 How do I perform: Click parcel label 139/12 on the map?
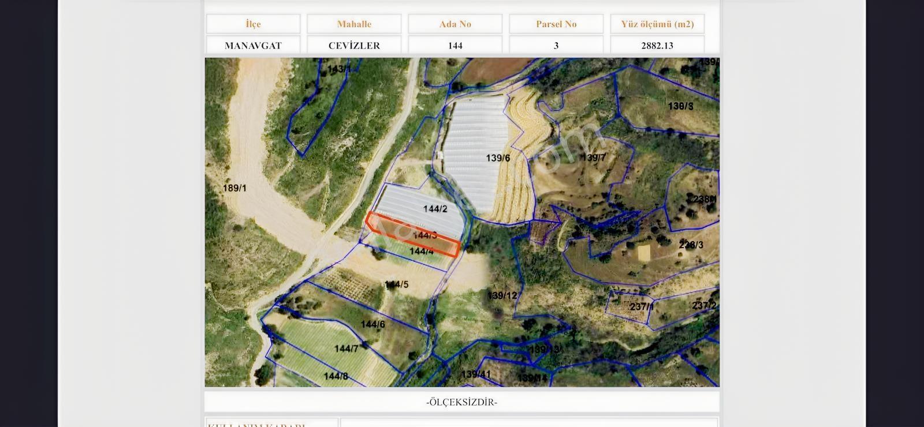pyautogui.click(x=502, y=296)
